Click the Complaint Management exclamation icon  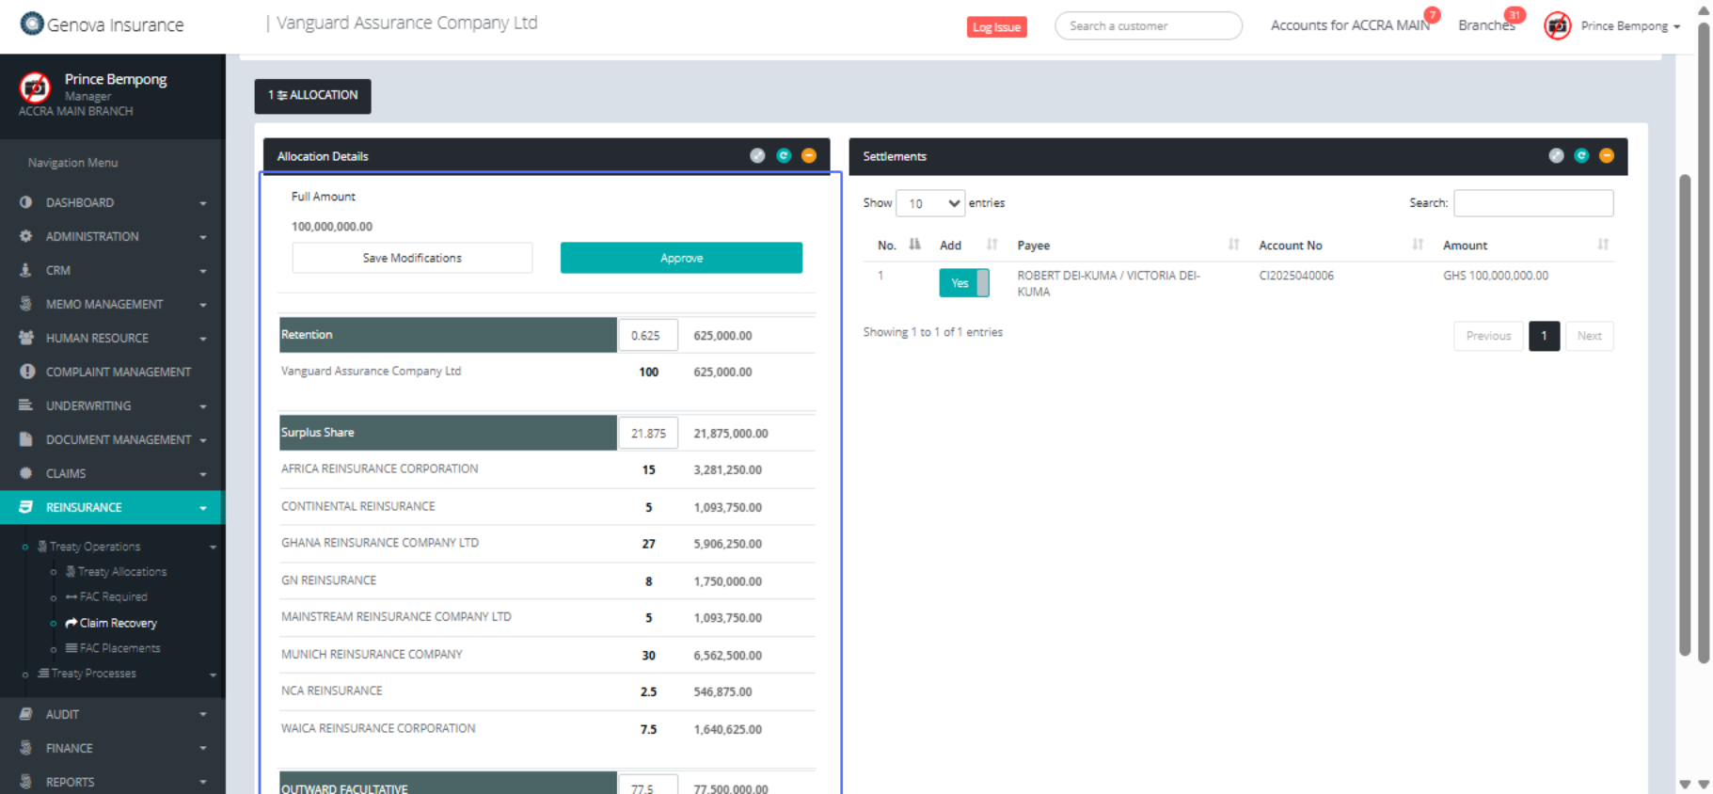26,372
